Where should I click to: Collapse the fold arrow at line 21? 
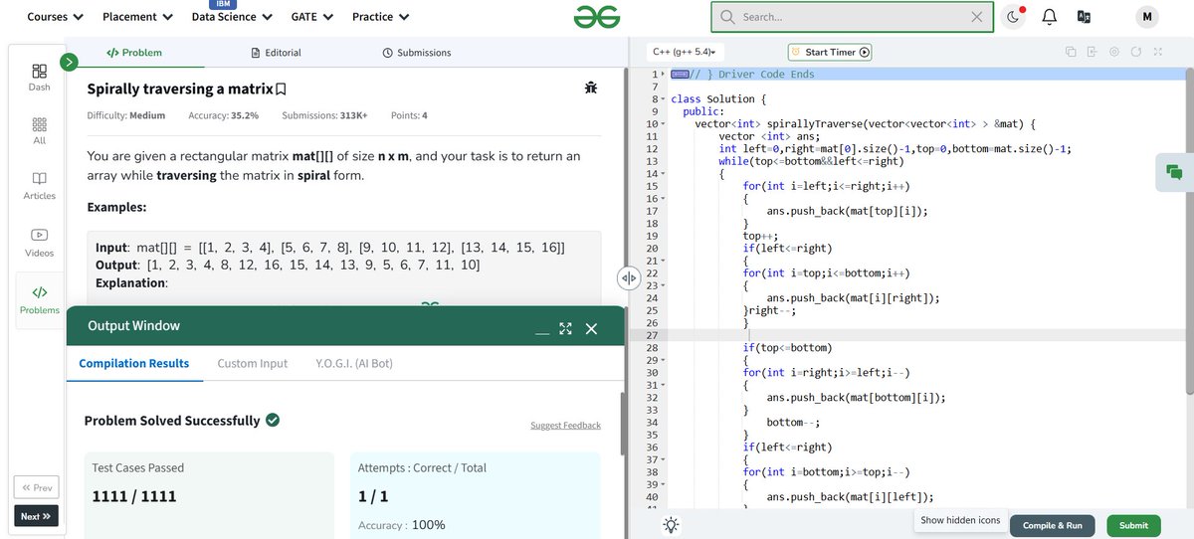(x=663, y=261)
